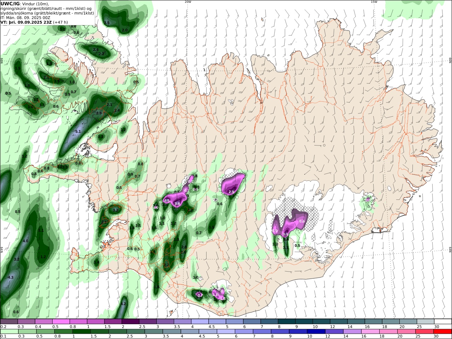
Task: Select the 'Vindur (10m),' header text
Action: [x=36, y=4]
